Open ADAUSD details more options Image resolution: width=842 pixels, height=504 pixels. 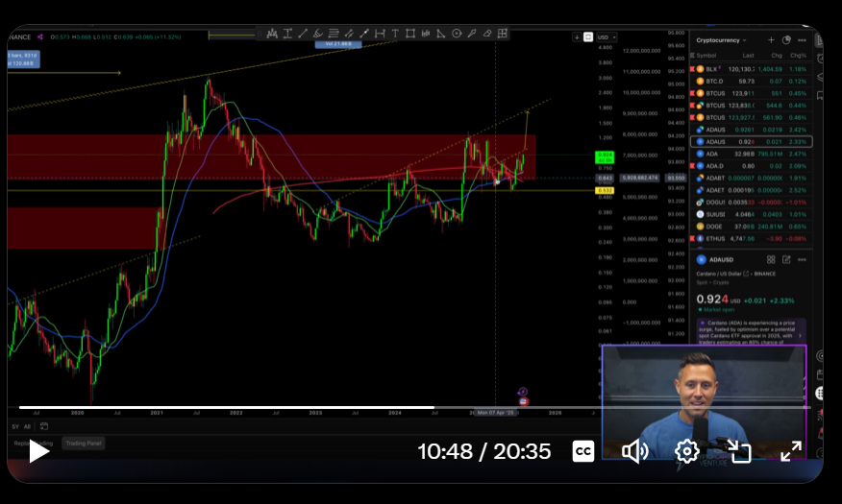click(x=802, y=259)
